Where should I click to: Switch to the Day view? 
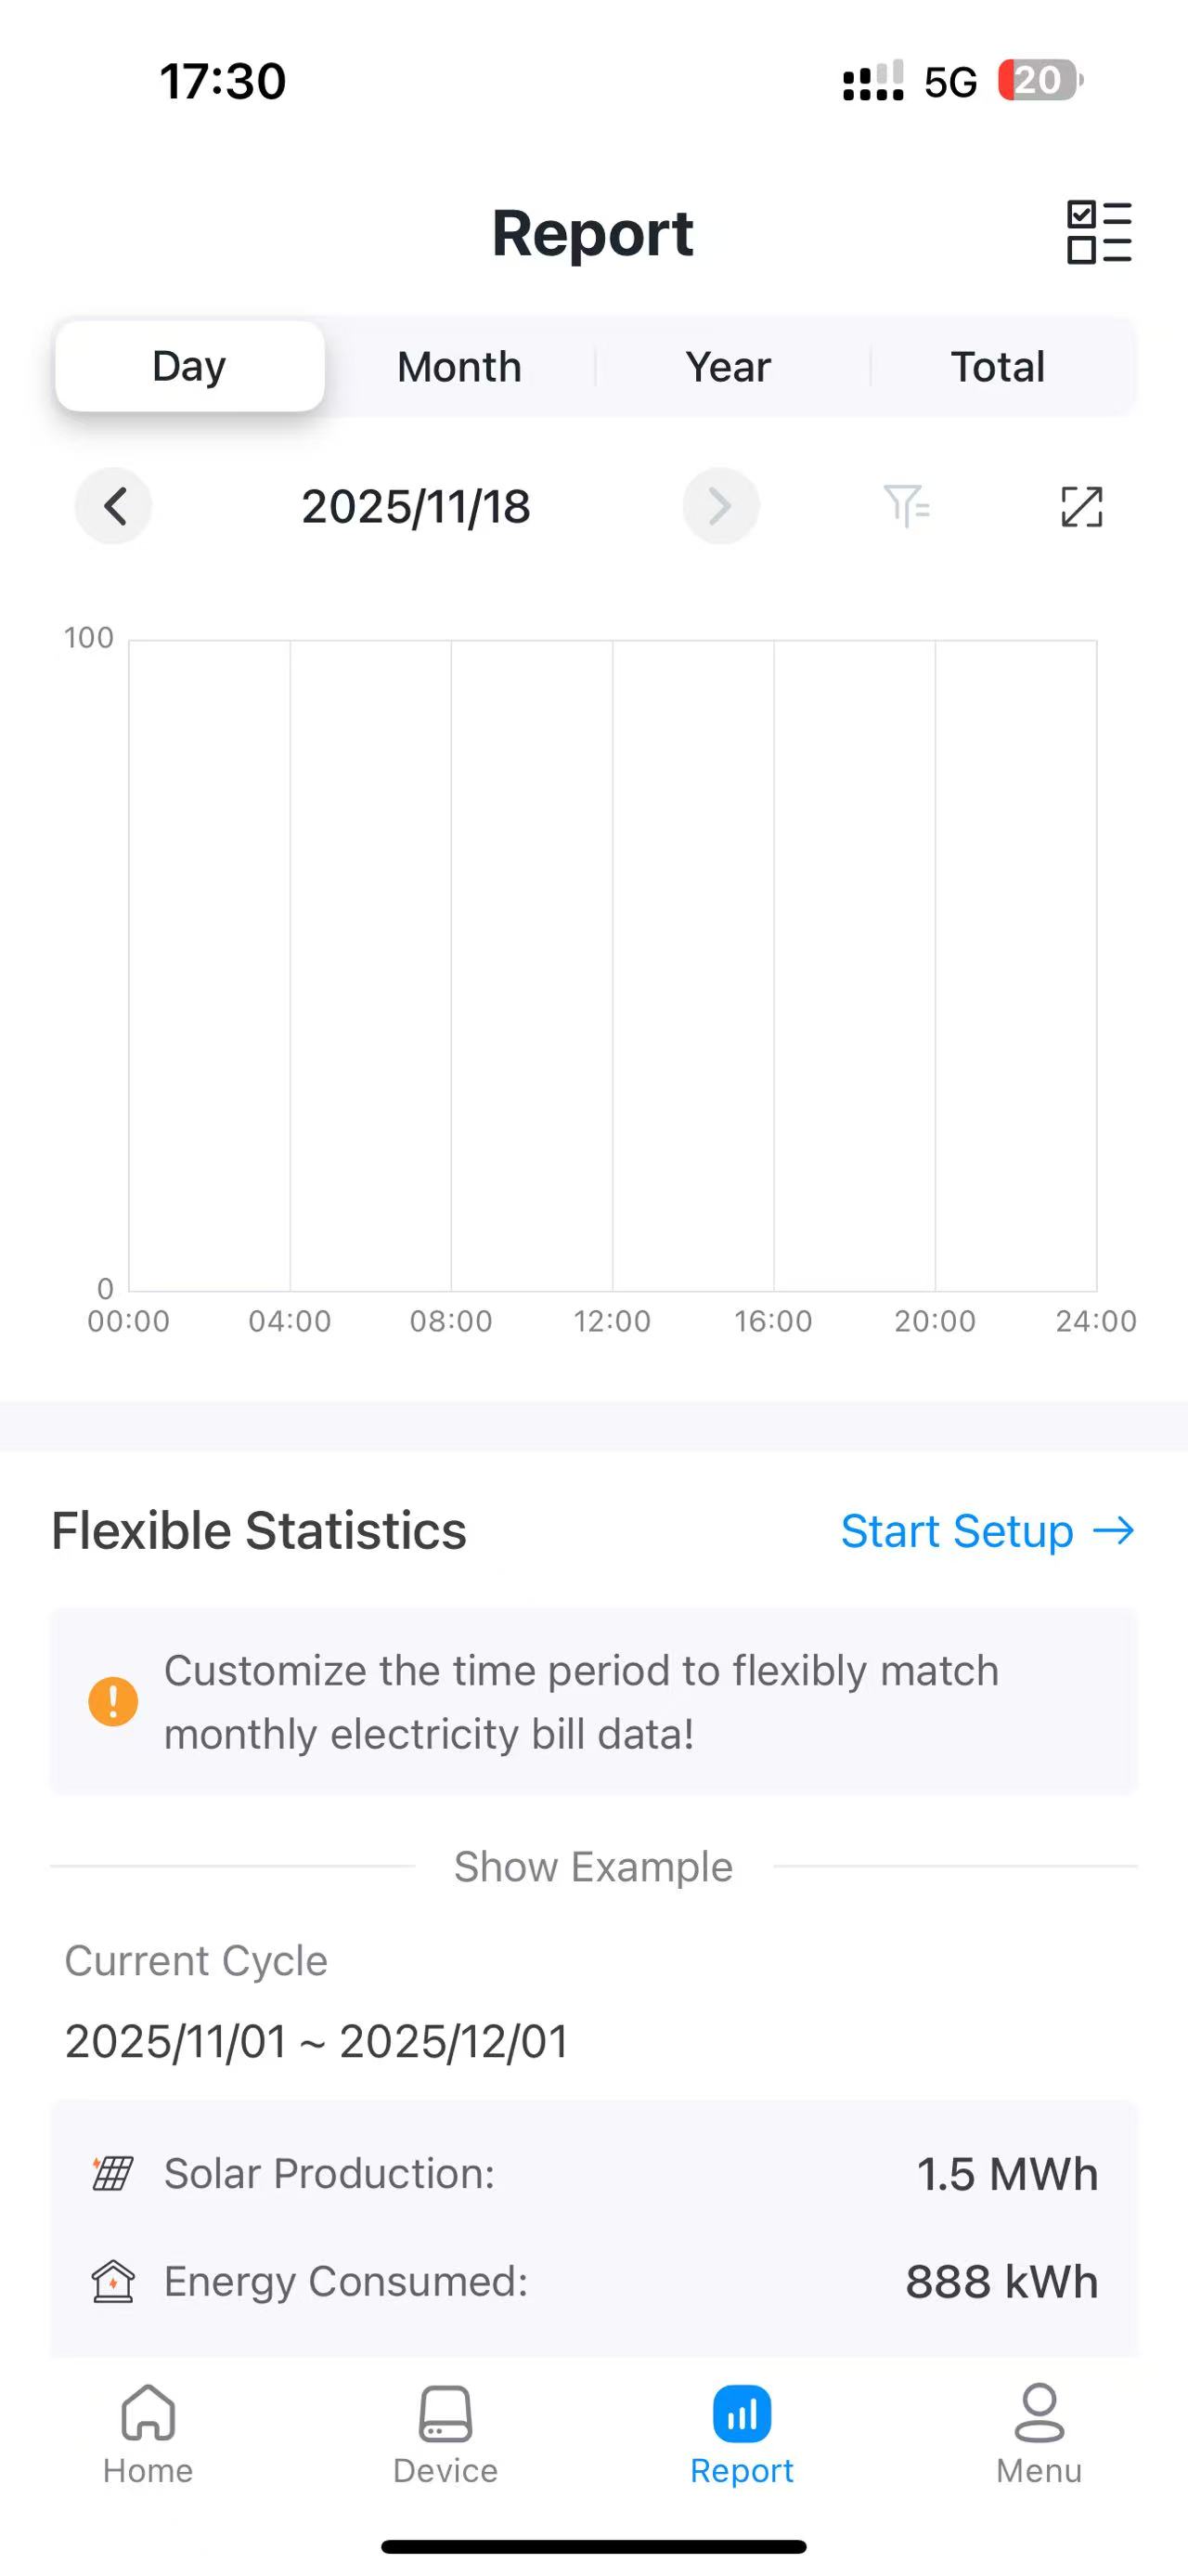pos(190,366)
